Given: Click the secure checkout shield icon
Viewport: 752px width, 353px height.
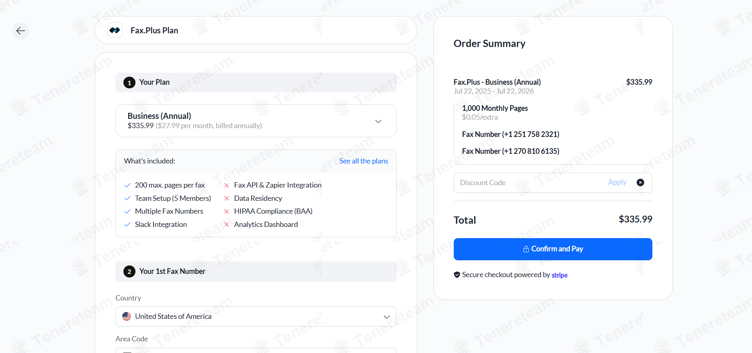Looking at the screenshot, I should [x=457, y=275].
